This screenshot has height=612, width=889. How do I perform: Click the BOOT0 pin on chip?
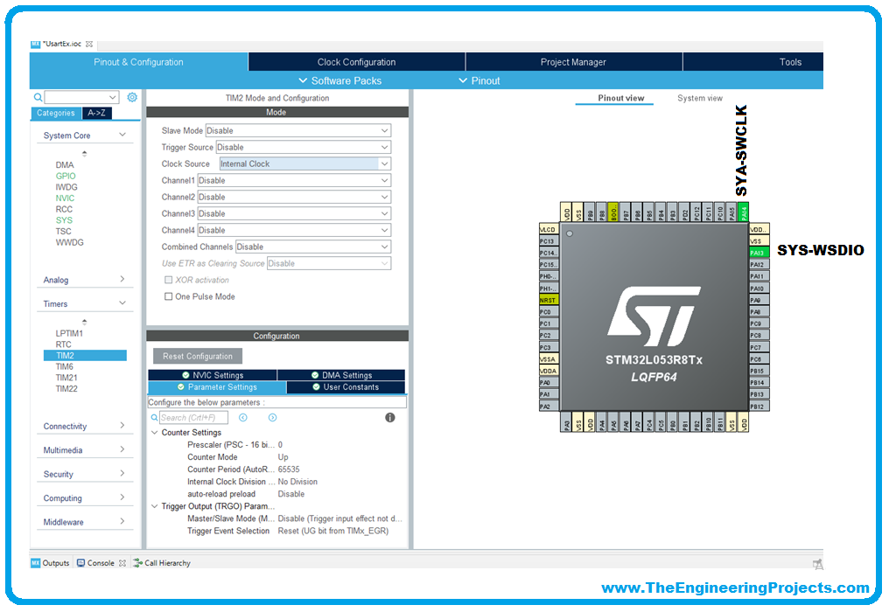612,212
